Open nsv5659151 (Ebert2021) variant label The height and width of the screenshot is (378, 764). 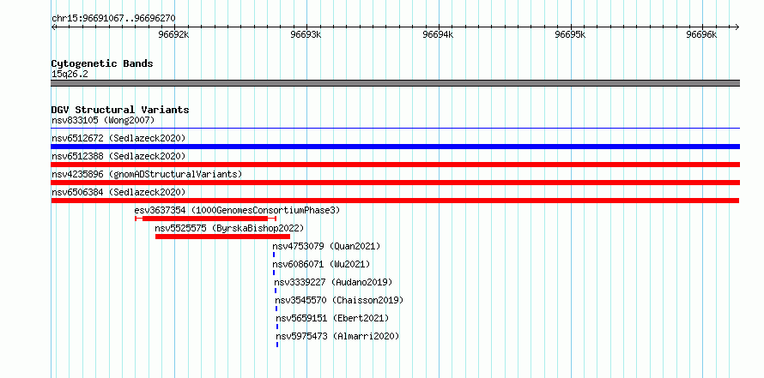click(332, 318)
